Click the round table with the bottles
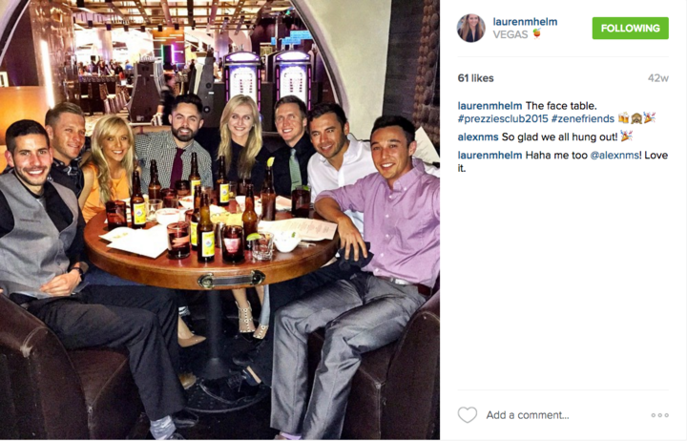The image size is (687, 441). pyautogui.click(x=210, y=250)
